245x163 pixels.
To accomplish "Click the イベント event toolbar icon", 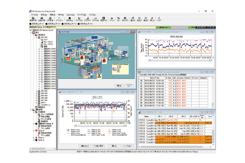I will [112, 19].
